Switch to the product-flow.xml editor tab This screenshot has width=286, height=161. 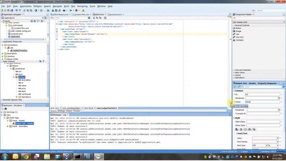[x=82, y=14]
